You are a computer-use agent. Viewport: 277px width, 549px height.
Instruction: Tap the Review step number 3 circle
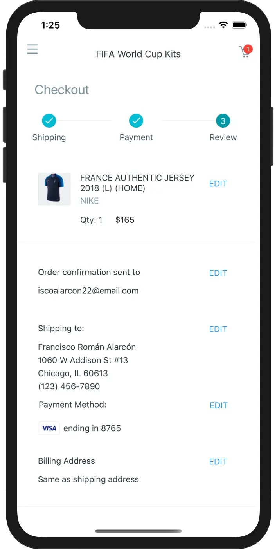click(223, 121)
